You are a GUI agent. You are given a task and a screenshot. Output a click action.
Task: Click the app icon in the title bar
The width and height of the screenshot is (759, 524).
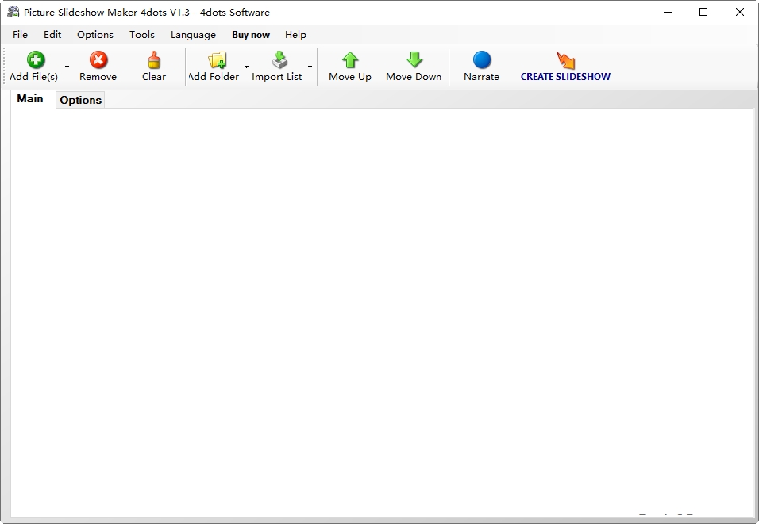pos(13,12)
